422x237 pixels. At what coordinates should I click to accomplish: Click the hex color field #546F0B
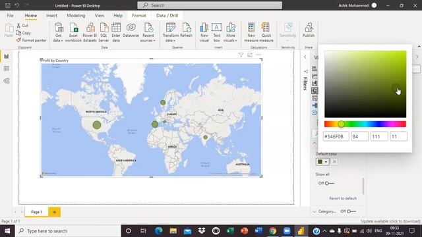click(336, 136)
